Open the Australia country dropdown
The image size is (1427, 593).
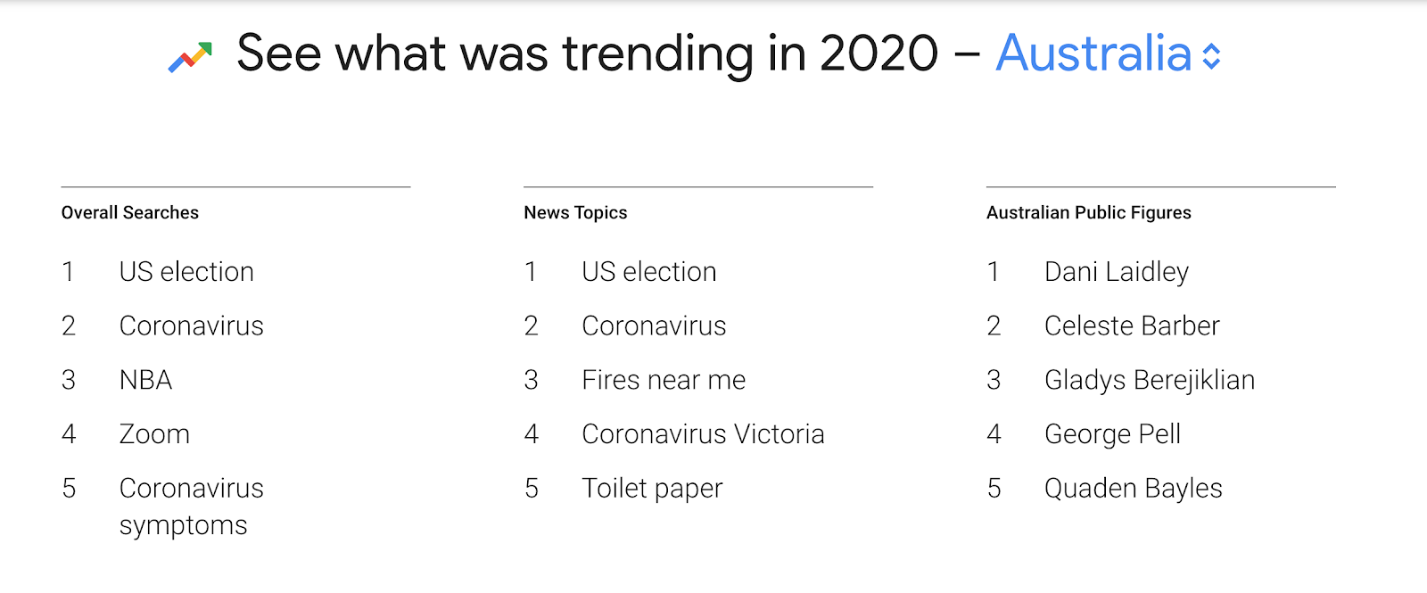[x=1093, y=54]
